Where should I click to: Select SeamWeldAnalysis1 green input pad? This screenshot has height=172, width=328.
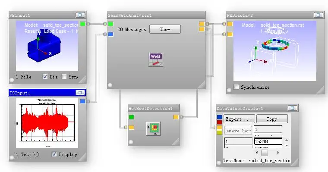pos(110,24)
